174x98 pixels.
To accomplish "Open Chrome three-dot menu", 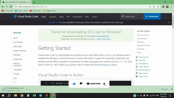I will [171, 7].
